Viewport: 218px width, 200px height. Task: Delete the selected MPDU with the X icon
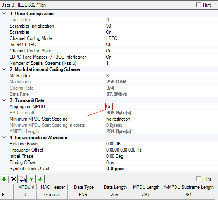(x=14, y=179)
